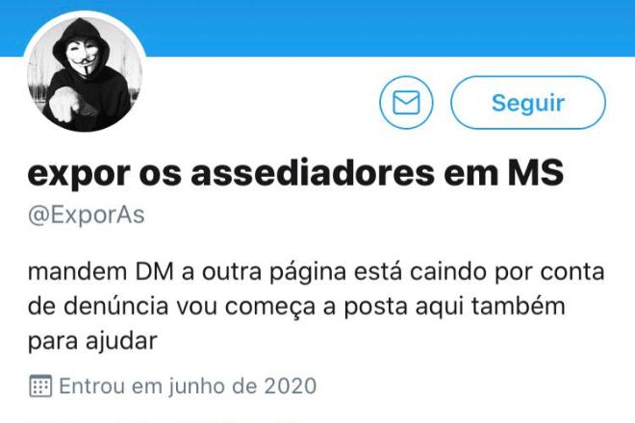Select the @ExporAs handle
This screenshot has height=423, width=635.
87,214
